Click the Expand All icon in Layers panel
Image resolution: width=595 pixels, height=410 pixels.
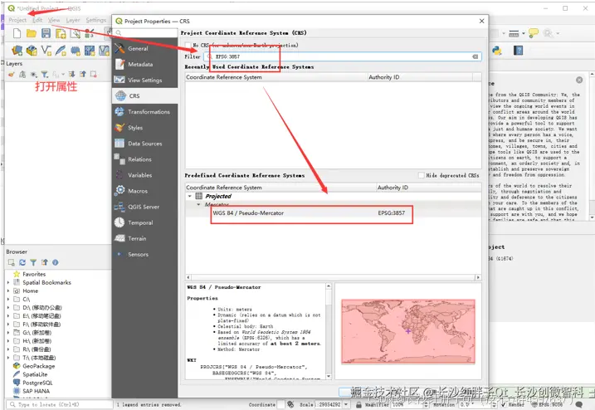point(71,75)
